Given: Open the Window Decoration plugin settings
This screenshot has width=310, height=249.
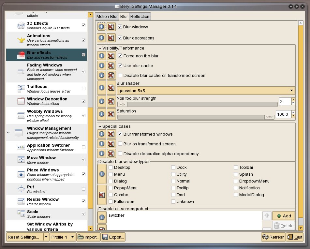Looking at the screenshot, I should pyautogui.click(x=47, y=101).
